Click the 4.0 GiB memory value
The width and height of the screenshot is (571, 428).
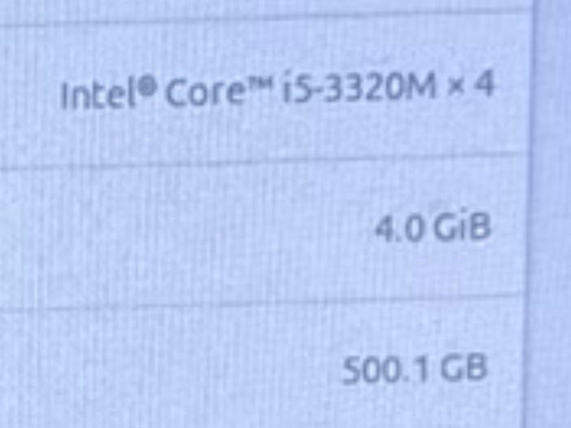(432, 228)
